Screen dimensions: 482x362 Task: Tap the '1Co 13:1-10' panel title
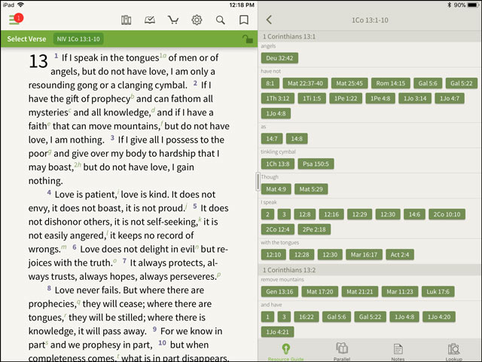point(370,20)
